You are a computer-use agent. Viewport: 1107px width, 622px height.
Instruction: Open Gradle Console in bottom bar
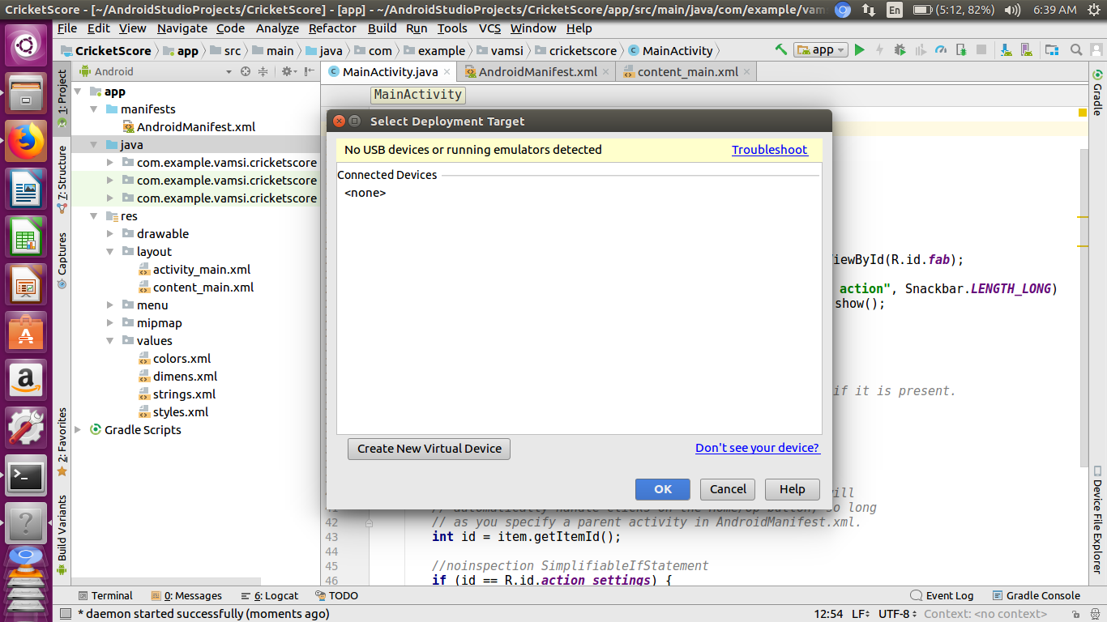(1036, 595)
